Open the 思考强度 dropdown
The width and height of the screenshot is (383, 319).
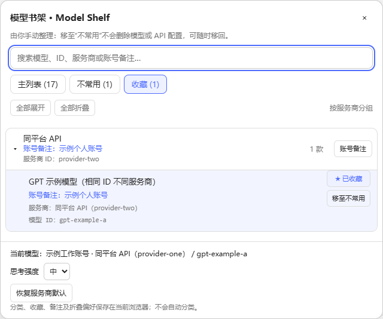click(x=57, y=271)
